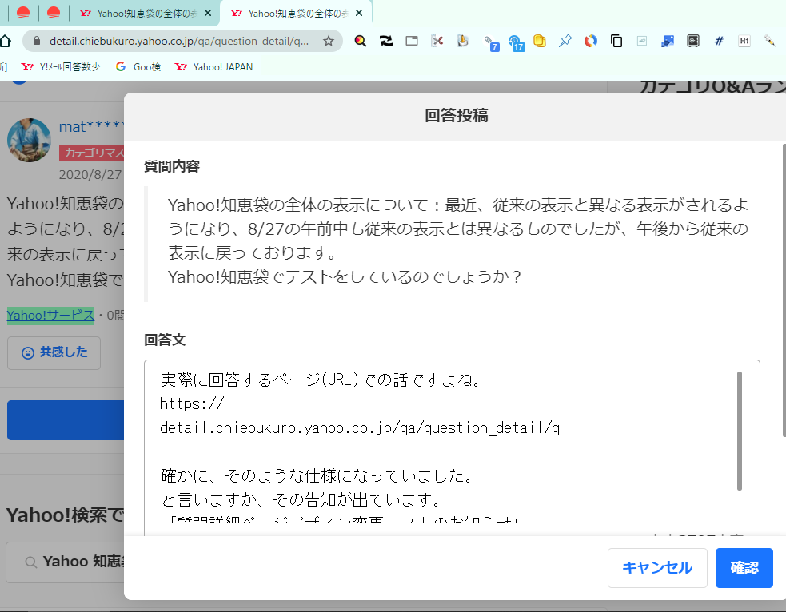Open the blue extension with badge 17

(x=516, y=43)
